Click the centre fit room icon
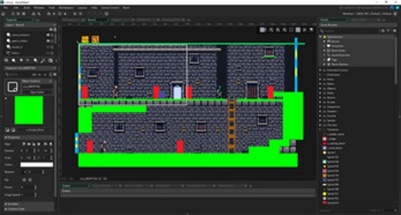The height and width of the screenshot is (215, 401). (x=291, y=30)
